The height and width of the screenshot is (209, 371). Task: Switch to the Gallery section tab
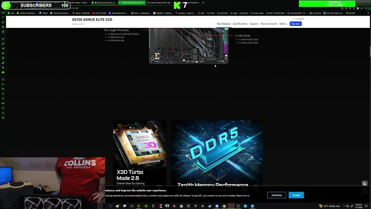(x=283, y=24)
